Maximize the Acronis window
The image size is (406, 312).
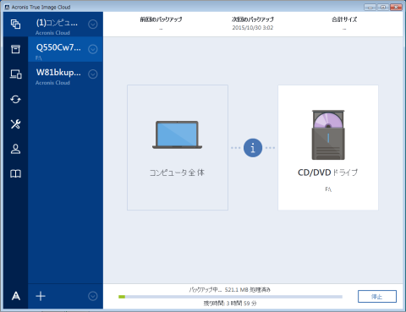tap(383, 7)
